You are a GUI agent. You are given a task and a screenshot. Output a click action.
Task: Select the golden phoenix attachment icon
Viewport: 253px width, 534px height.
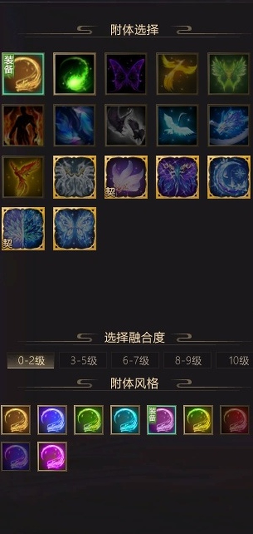tap(177, 74)
